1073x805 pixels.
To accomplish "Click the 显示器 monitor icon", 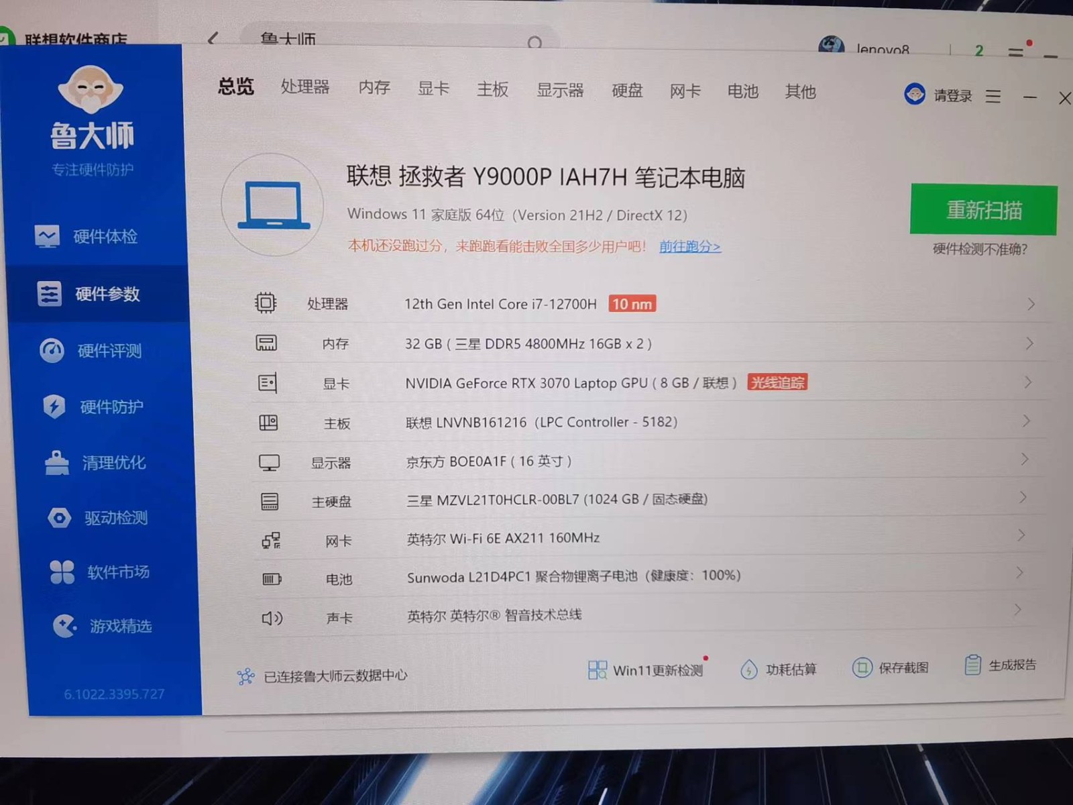I will coord(269,462).
